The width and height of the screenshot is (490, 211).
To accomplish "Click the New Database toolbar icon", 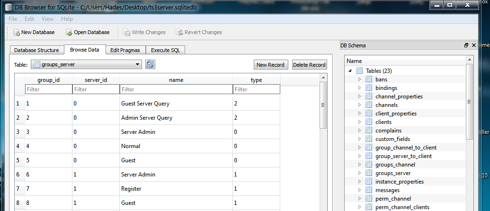I will point(16,32).
